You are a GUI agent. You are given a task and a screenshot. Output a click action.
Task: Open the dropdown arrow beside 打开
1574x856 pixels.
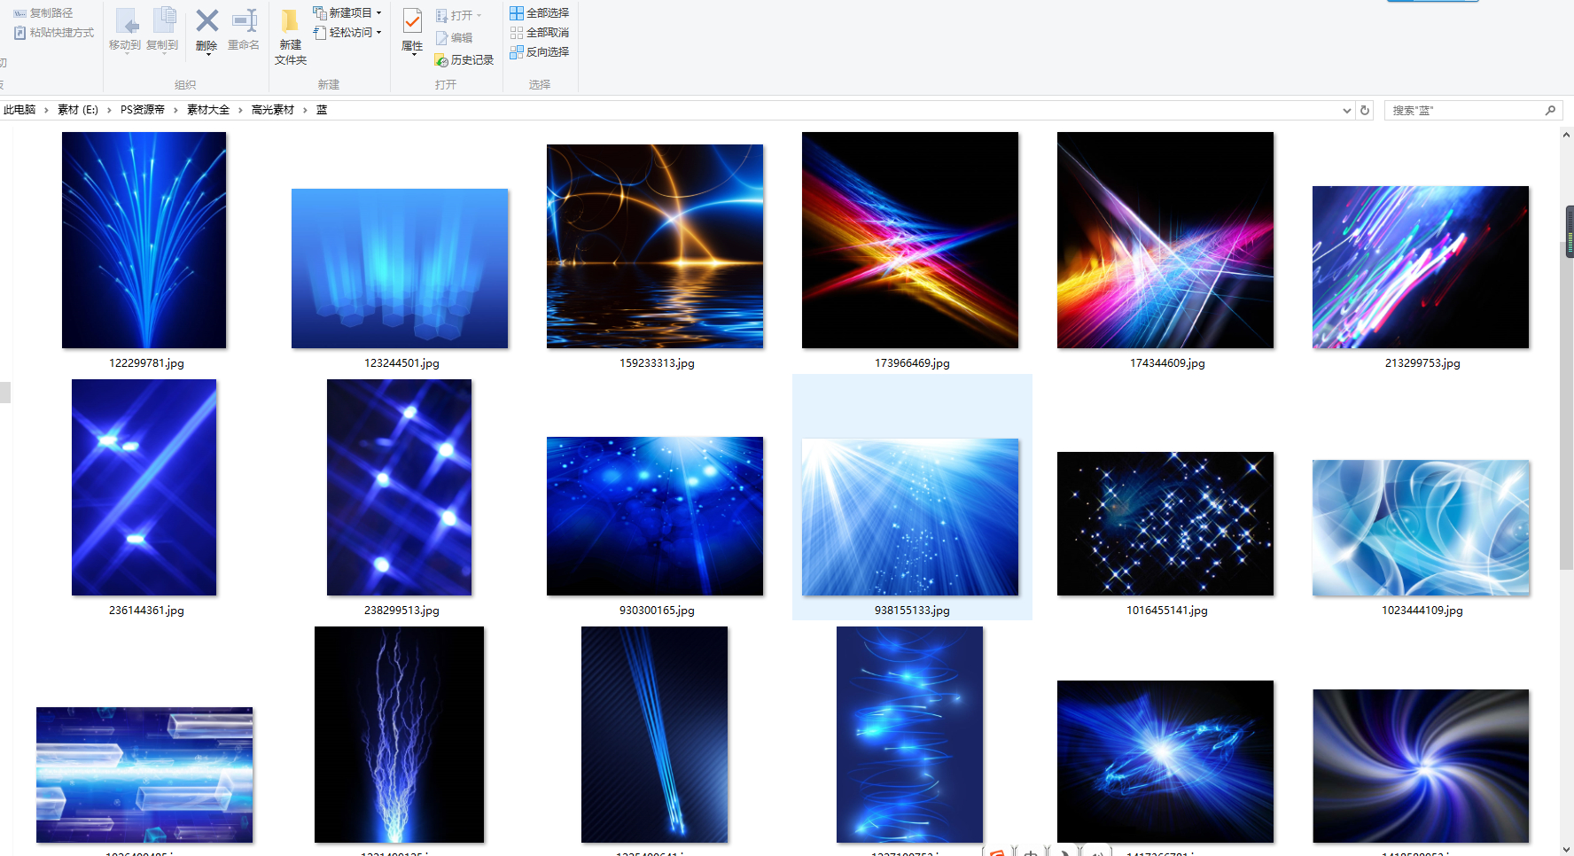coord(479,15)
